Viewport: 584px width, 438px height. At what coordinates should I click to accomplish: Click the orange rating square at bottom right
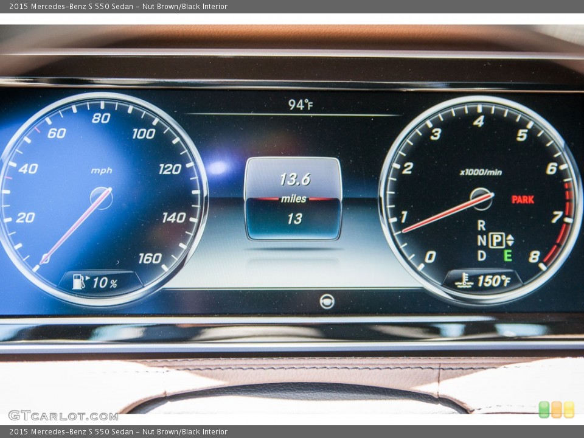557,409
